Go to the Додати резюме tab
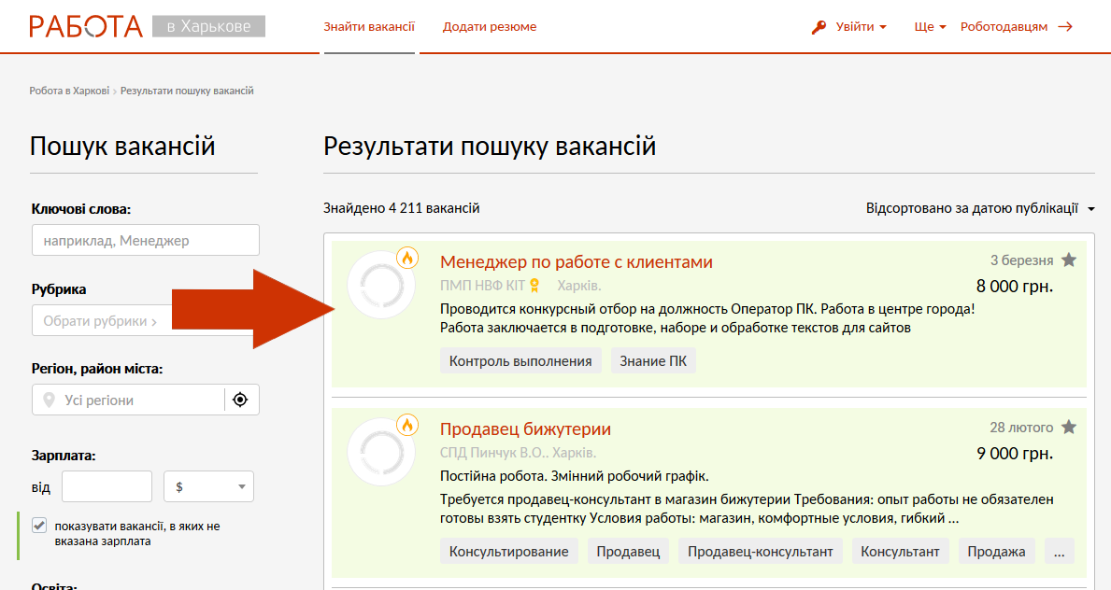The height and width of the screenshot is (590, 1111). (490, 27)
